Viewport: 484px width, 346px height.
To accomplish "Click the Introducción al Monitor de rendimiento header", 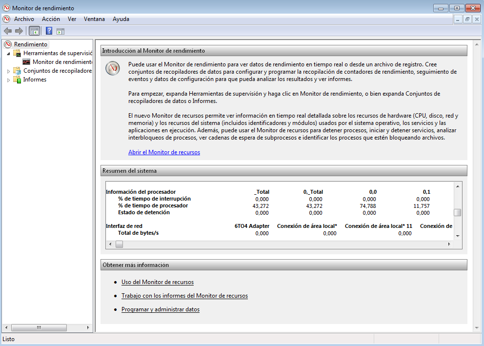I will pyautogui.click(x=283, y=51).
